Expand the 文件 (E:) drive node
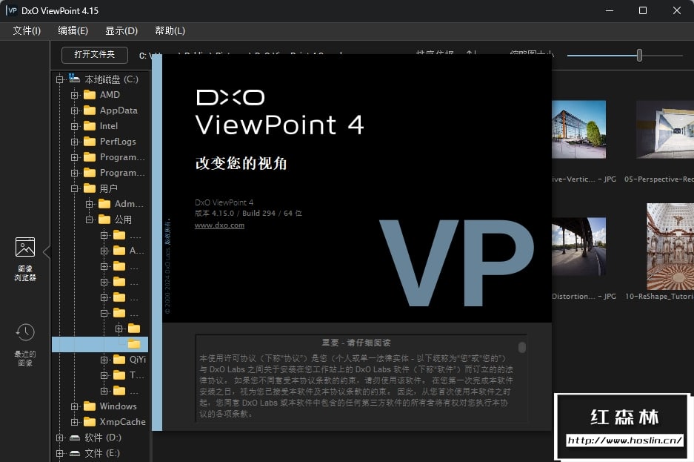The width and height of the screenshot is (694, 462). pos(60,453)
